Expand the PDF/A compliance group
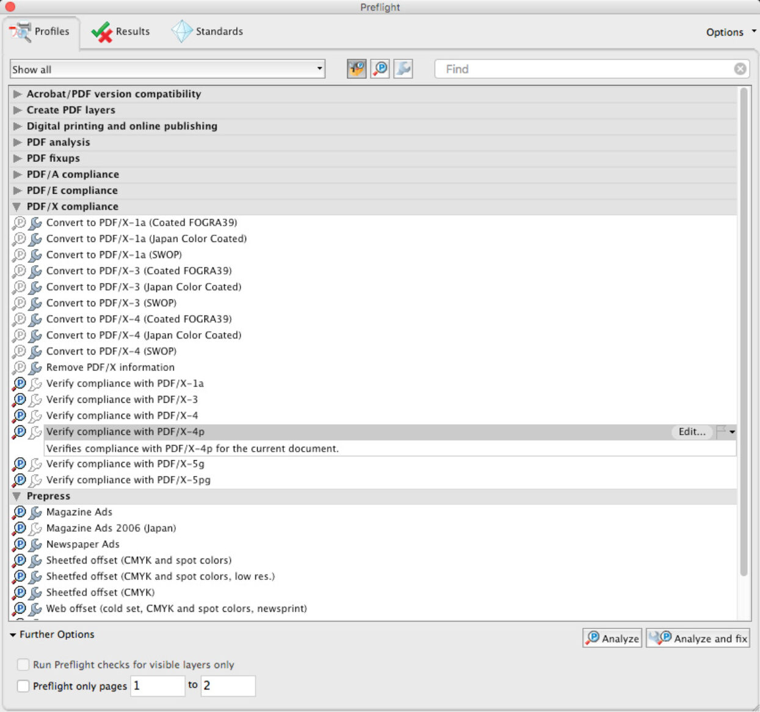 click(17, 174)
